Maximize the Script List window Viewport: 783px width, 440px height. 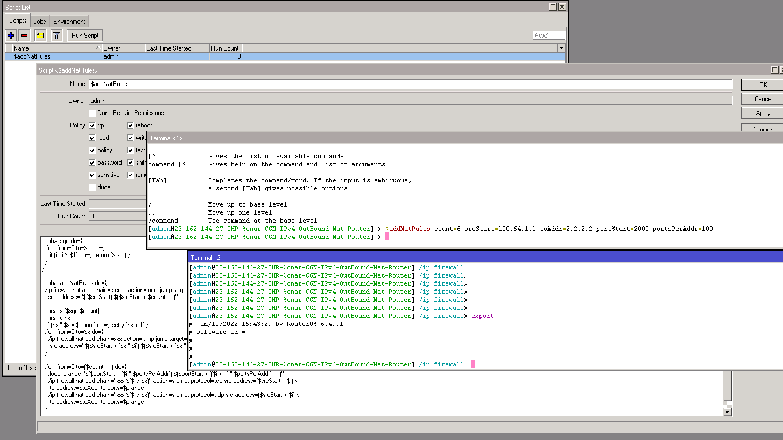click(553, 7)
